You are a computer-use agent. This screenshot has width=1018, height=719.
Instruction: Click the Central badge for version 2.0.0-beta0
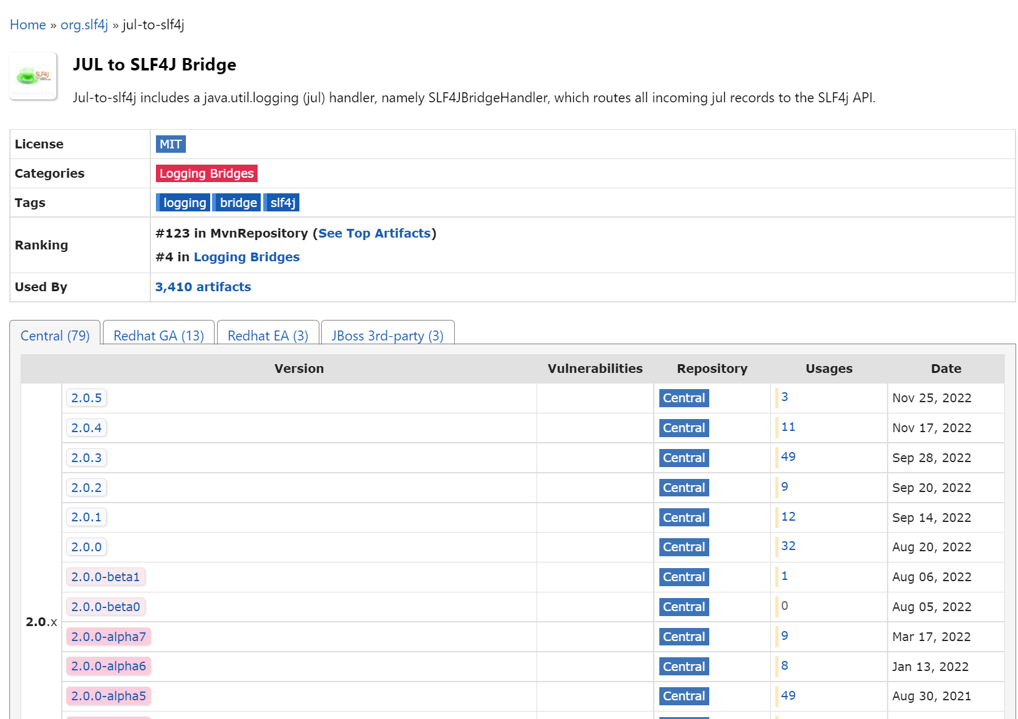[x=683, y=606]
